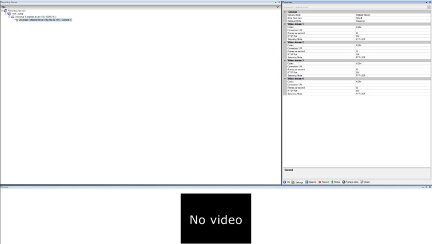
Task: Switch to the Client tab
Action: [x=365, y=181]
